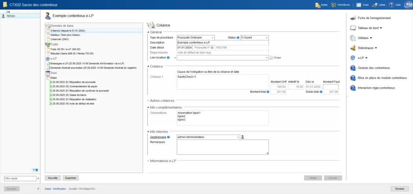Open Résultat (Gains 606.50 / Pertes 753.85)
413x194 pixels.
pos(72,53)
